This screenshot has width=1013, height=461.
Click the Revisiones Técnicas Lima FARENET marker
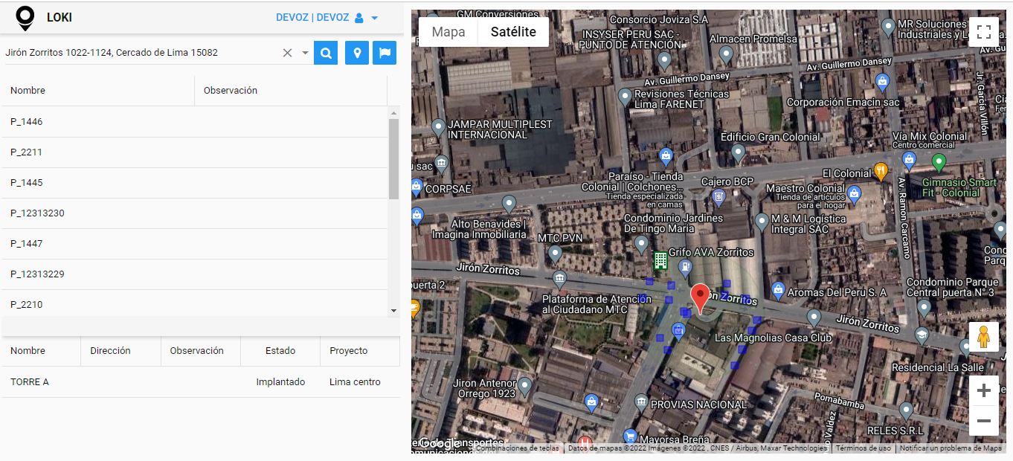(x=625, y=97)
